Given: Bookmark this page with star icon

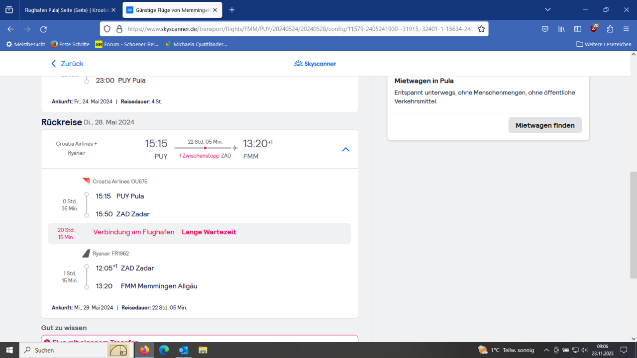Looking at the screenshot, I should [481, 29].
